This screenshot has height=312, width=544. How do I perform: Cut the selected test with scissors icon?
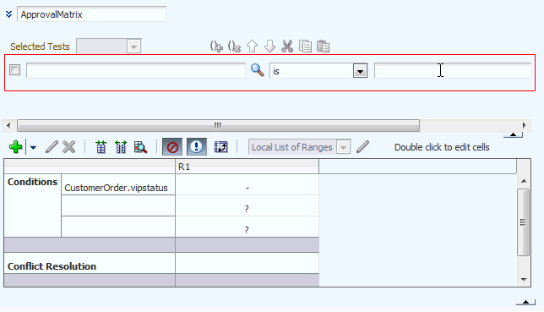(x=287, y=47)
